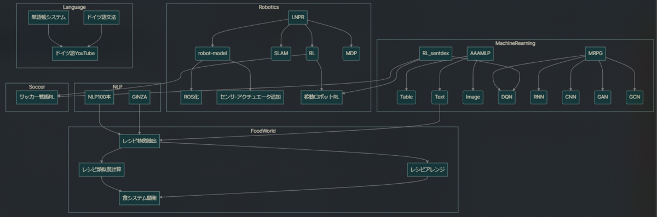The image size is (657, 217).
Task: Click the レシピ類似度計算 node
Action: [x=102, y=169]
